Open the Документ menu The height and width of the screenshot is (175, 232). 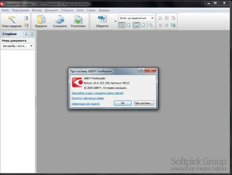pos(51,10)
